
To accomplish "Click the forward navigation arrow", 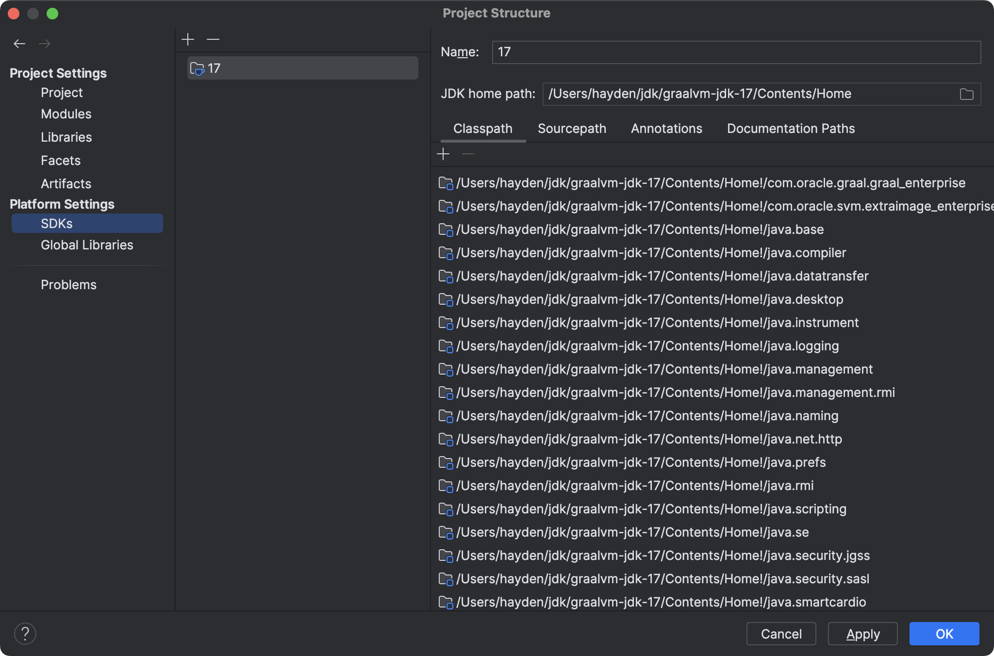I will pos(45,44).
